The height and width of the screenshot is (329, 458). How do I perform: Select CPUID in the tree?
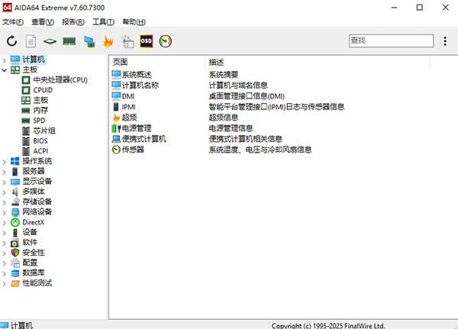click(43, 90)
